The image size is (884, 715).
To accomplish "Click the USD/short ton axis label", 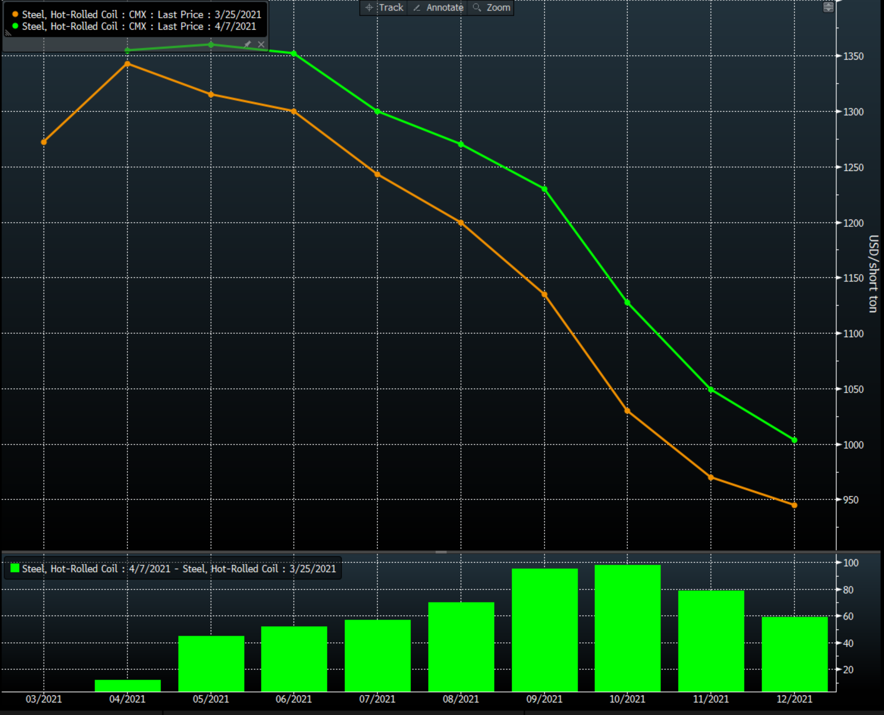I will pos(873,273).
